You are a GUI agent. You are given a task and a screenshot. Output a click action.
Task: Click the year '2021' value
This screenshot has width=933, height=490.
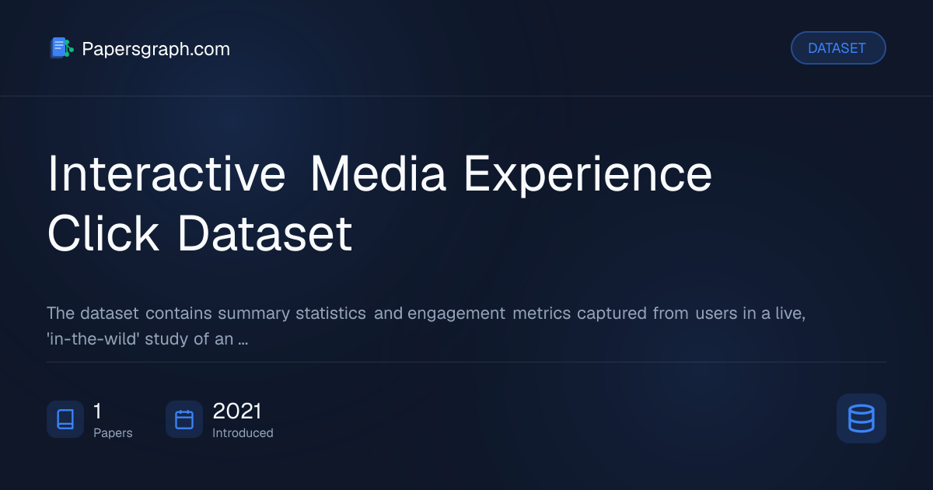click(237, 411)
